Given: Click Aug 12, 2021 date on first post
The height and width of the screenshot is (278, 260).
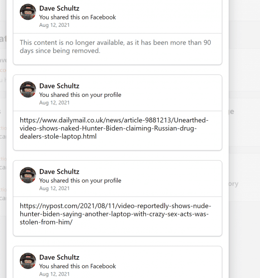Looking at the screenshot, I should (x=54, y=25).
